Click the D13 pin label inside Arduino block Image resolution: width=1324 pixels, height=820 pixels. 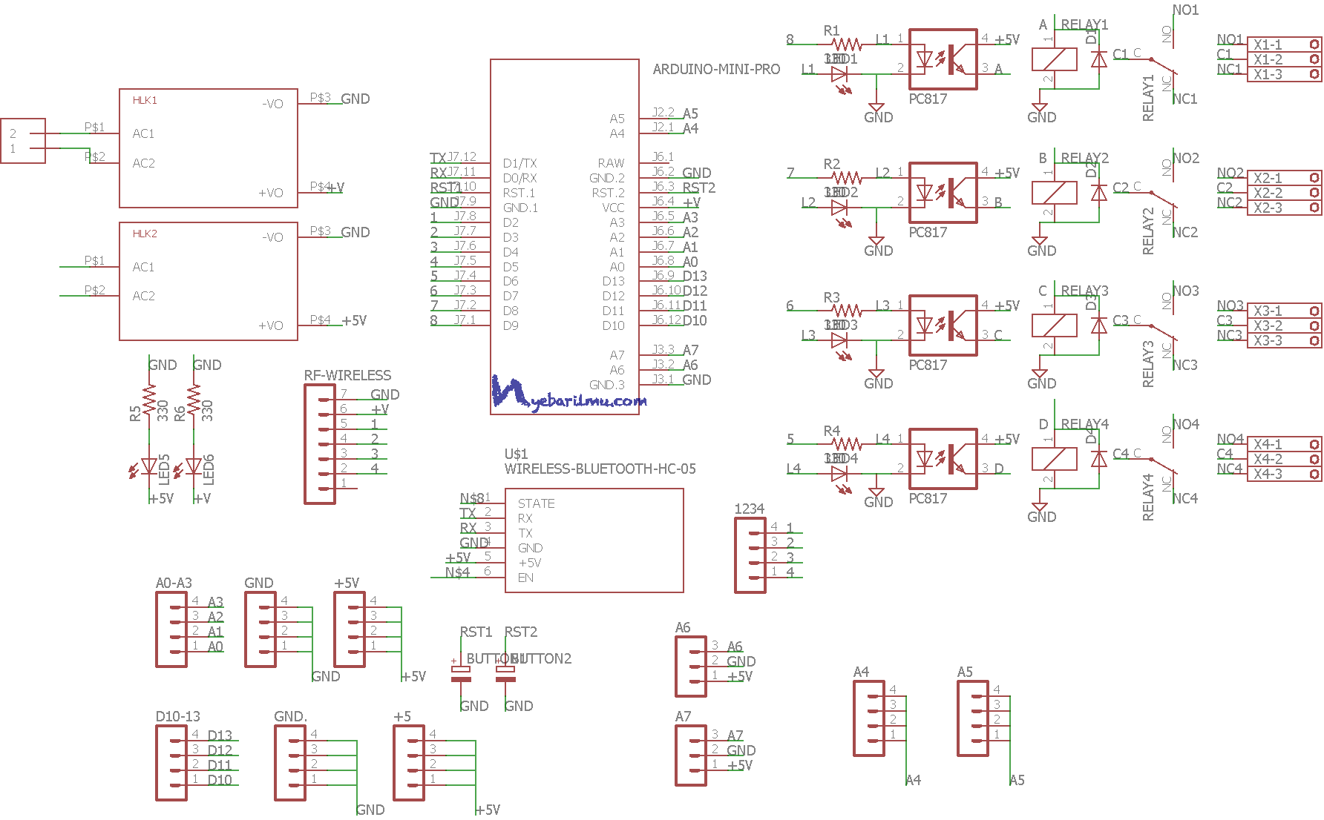(x=614, y=281)
